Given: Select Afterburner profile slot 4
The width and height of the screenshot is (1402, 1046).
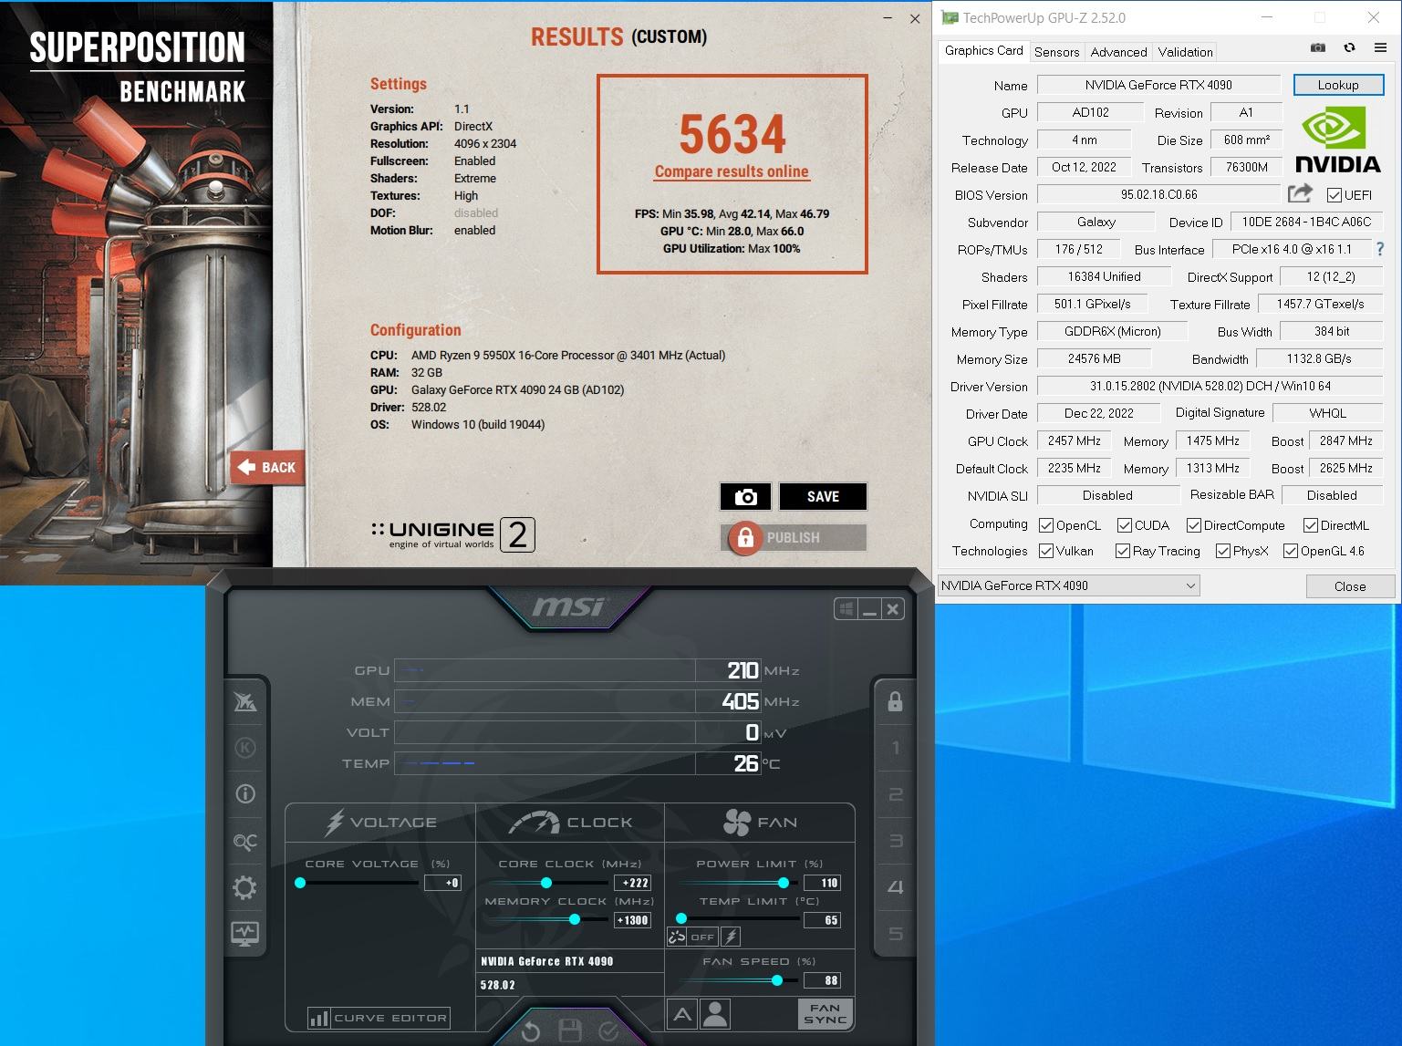Looking at the screenshot, I should tap(896, 887).
